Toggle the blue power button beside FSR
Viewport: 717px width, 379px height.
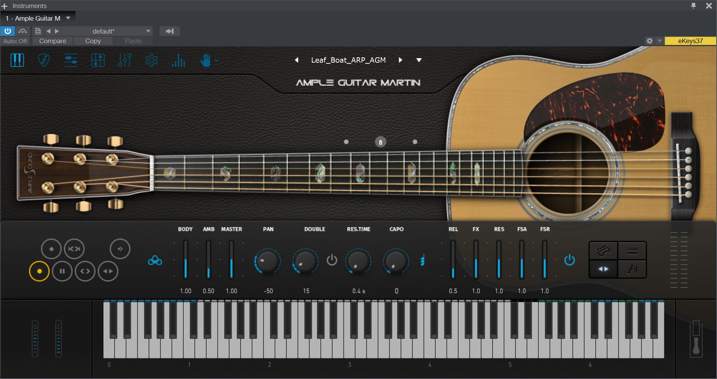click(x=570, y=260)
